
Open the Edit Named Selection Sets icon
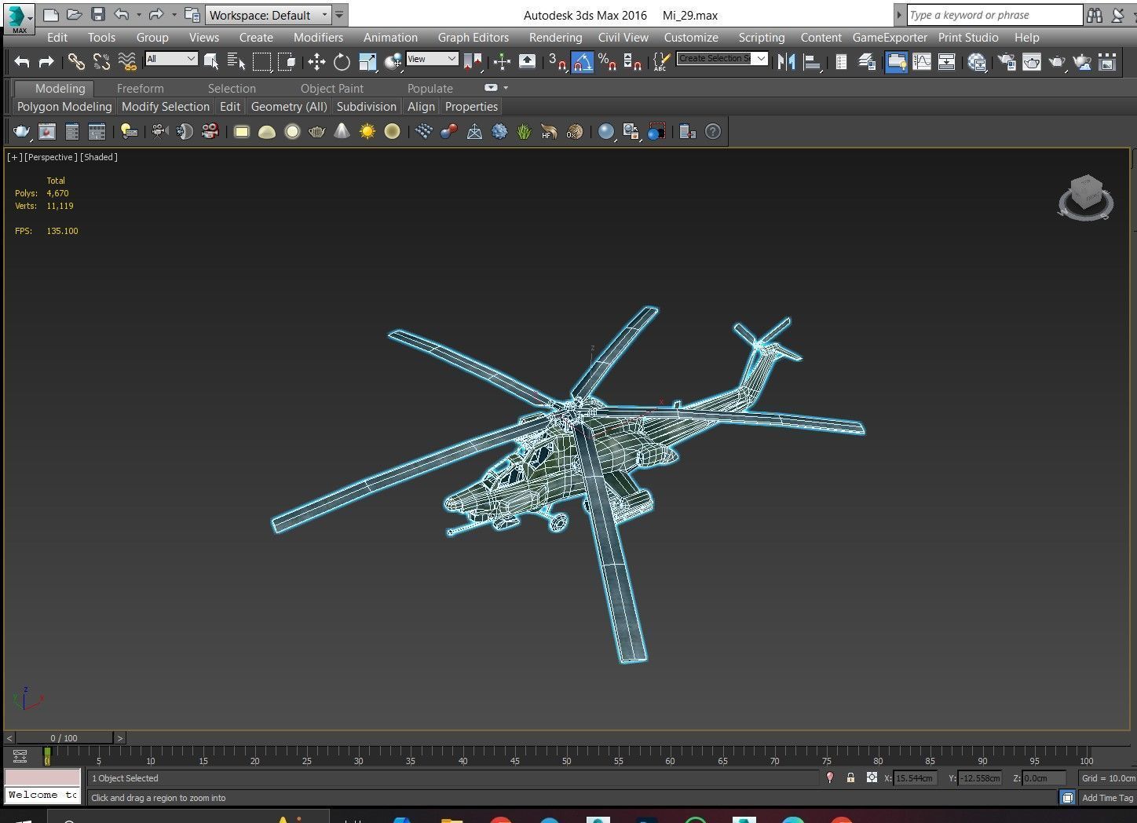coord(661,61)
